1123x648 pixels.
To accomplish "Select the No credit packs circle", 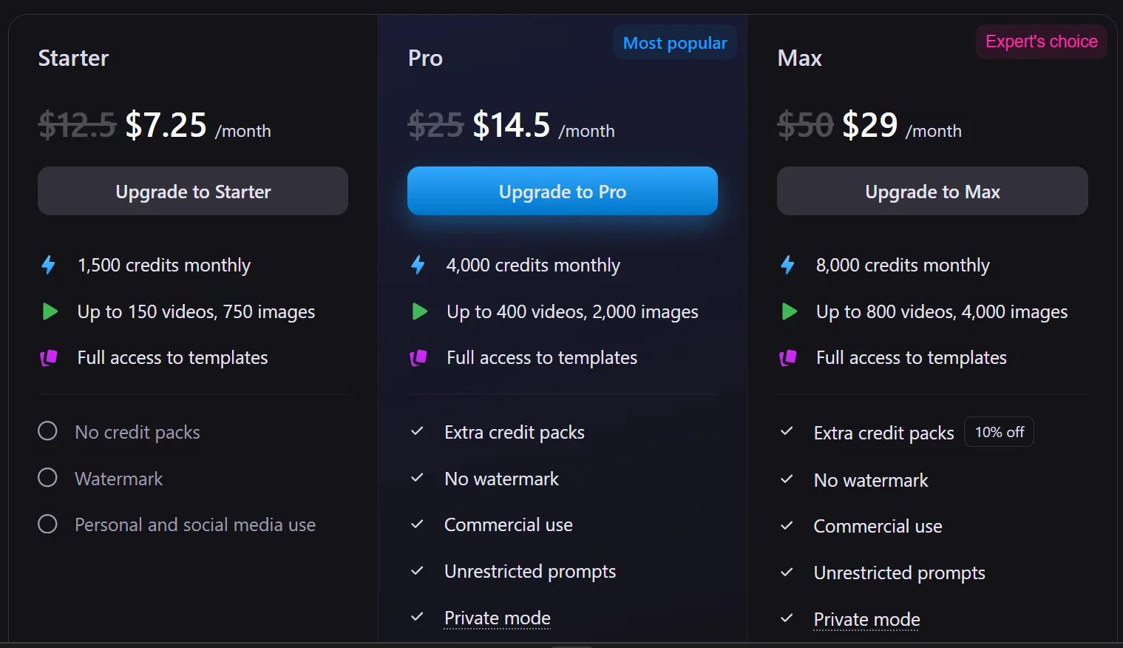I will [x=47, y=431].
